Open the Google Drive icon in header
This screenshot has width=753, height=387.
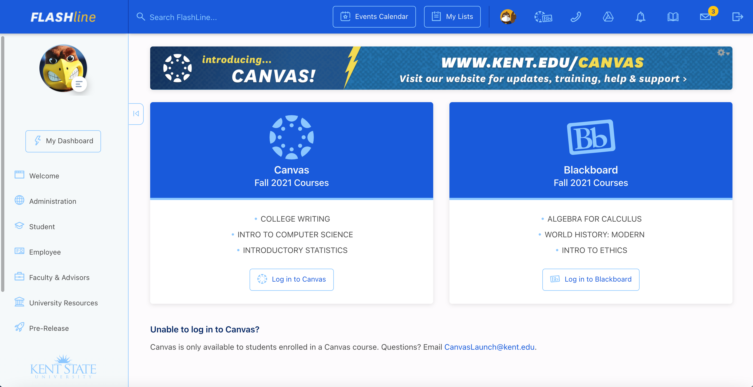608,17
